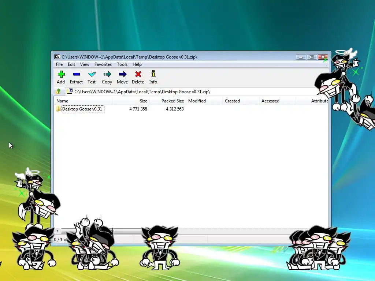Click the blue Extract minus icon
The height and width of the screenshot is (281, 375).
click(x=77, y=74)
